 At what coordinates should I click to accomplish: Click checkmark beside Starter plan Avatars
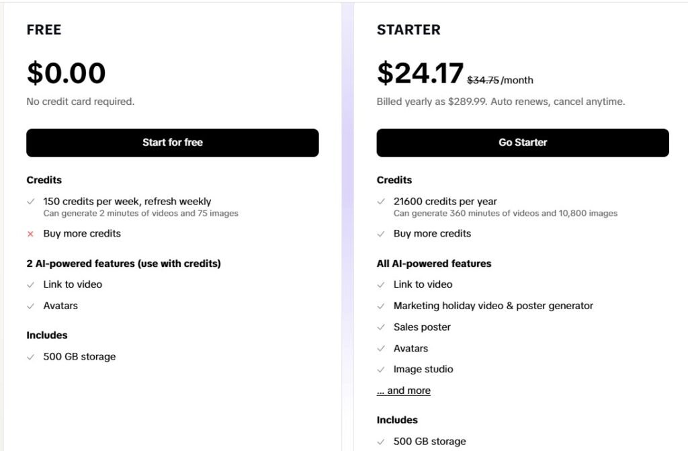(380, 349)
